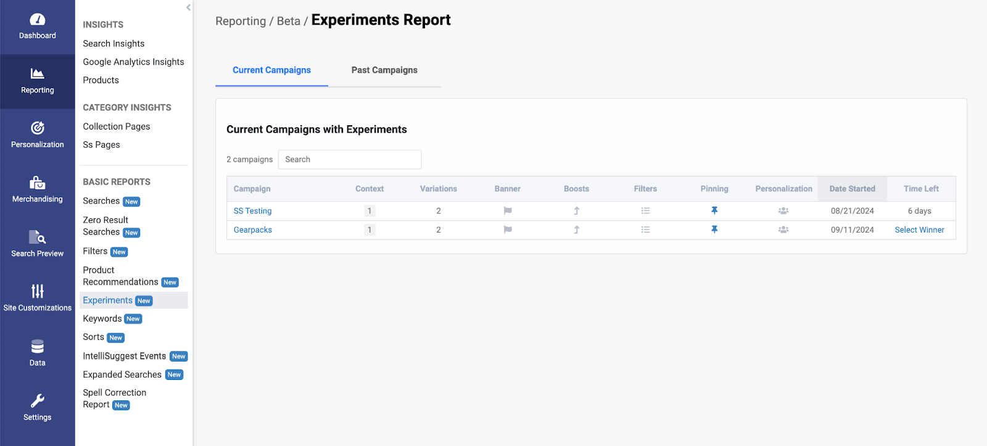The height and width of the screenshot is (446, 987).
Task: Click the context value 1 for Gearpacks
Action: click(370, 229)
